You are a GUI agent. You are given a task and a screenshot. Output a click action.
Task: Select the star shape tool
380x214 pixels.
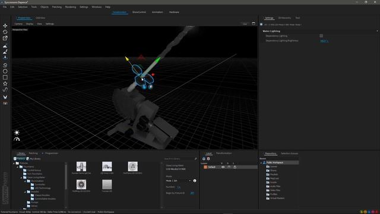click(5, 84)
